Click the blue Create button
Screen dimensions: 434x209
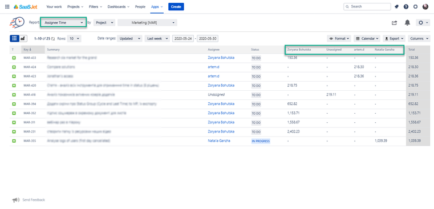[x=176, y=7]
